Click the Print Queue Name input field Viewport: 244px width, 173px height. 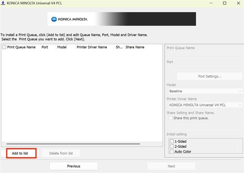[205, 55]
